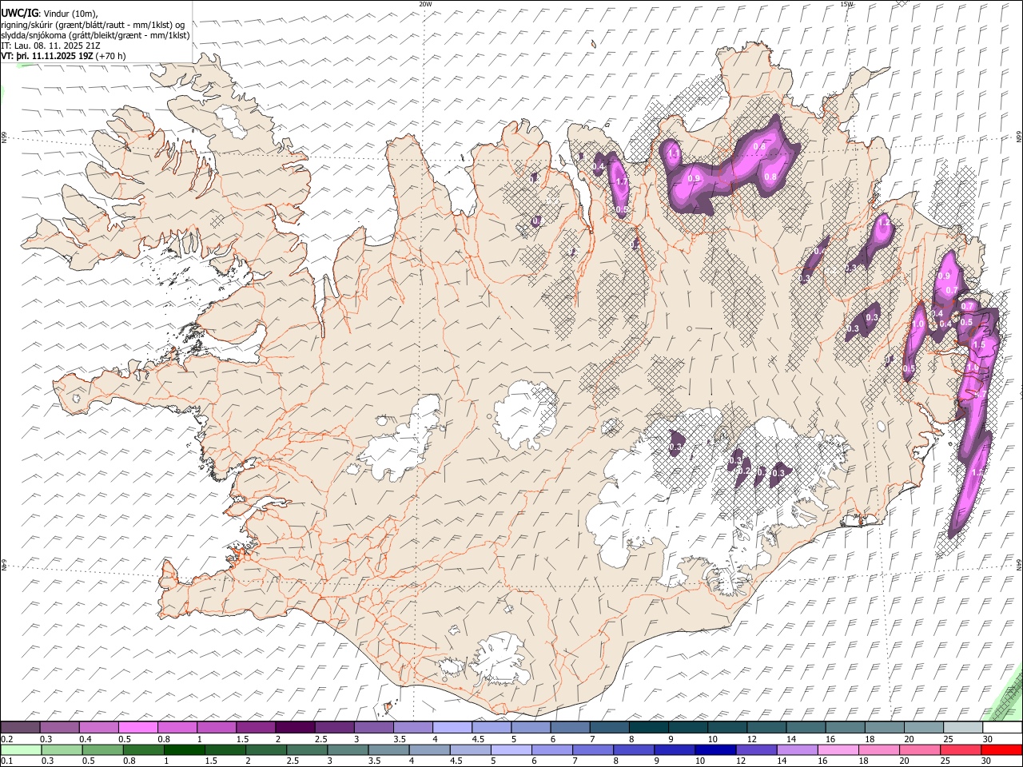Screen dimensions: 1023x767
Task: Click the slate blue swatch labeled 6 in the snow legend
Action: [571, 727]
